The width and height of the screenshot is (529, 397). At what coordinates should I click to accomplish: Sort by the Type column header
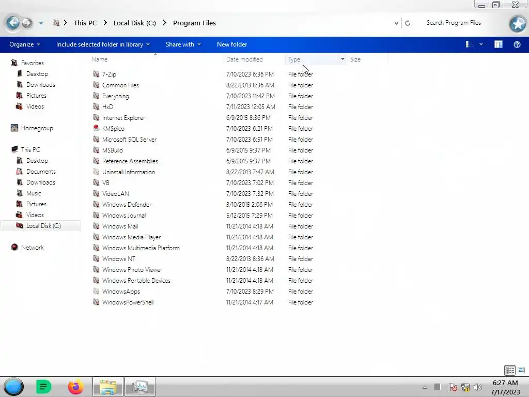[x=312, y=59]
